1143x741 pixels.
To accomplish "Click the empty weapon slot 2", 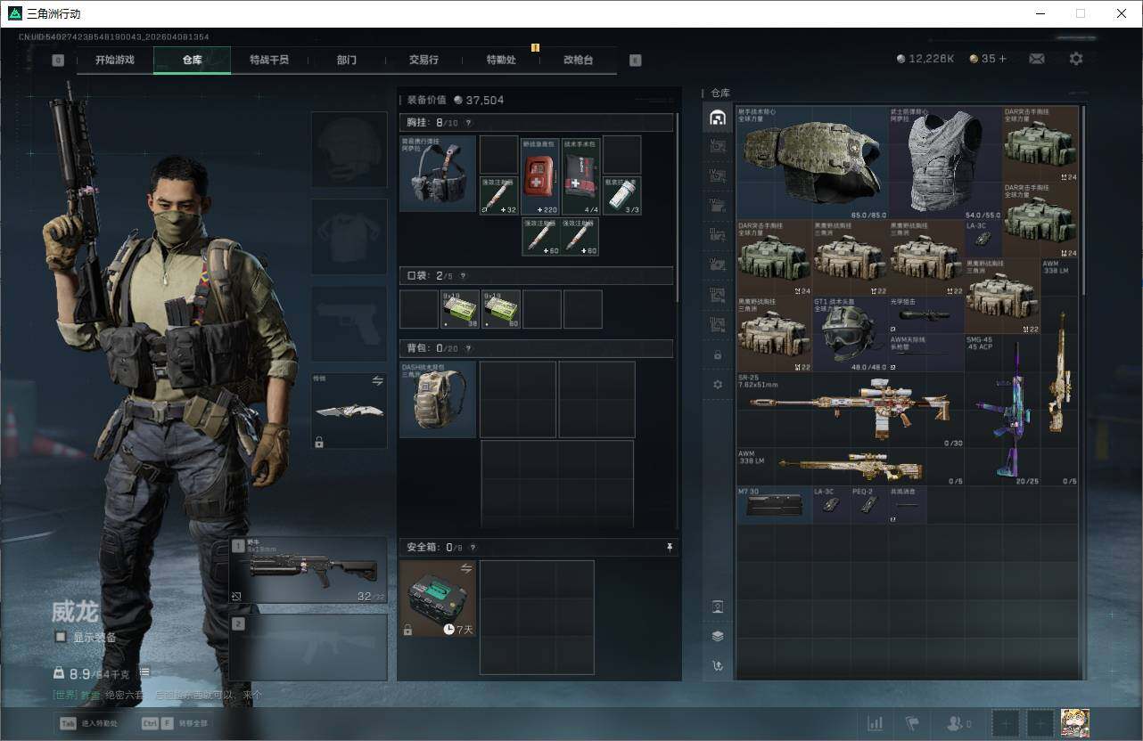I will 308,647.
